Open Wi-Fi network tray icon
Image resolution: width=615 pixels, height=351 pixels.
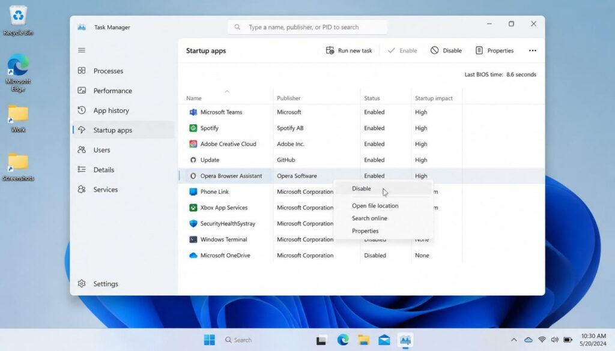pos(542,340)
